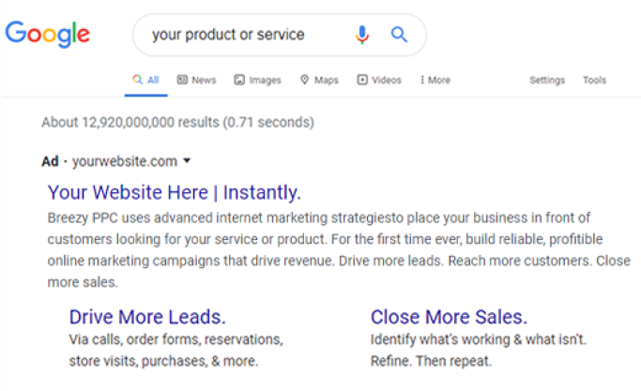Select the Maps tab label
This screenshot has height=391, width=641.
point(327,81)
